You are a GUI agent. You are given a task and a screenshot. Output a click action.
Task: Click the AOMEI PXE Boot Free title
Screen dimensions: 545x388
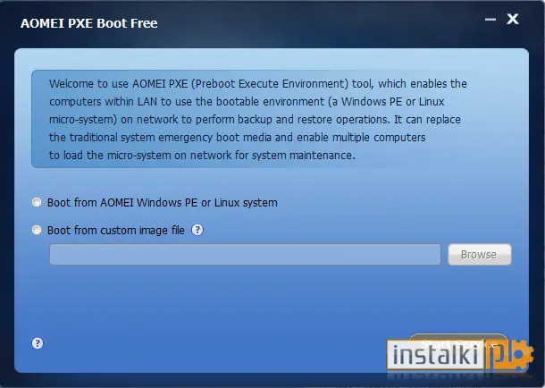pyautogui.click(x=89, y=23)
